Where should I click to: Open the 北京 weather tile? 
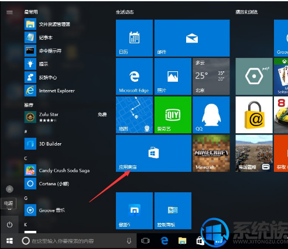(211, 77)
